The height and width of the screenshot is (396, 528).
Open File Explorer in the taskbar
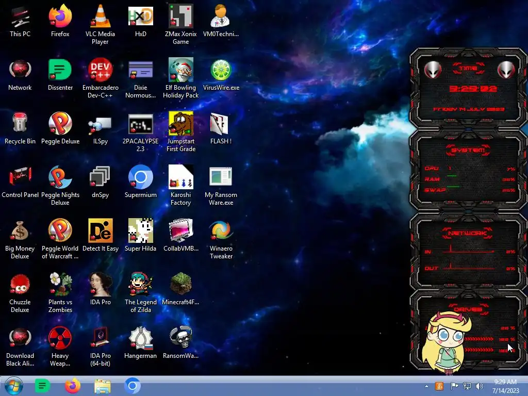103,386
